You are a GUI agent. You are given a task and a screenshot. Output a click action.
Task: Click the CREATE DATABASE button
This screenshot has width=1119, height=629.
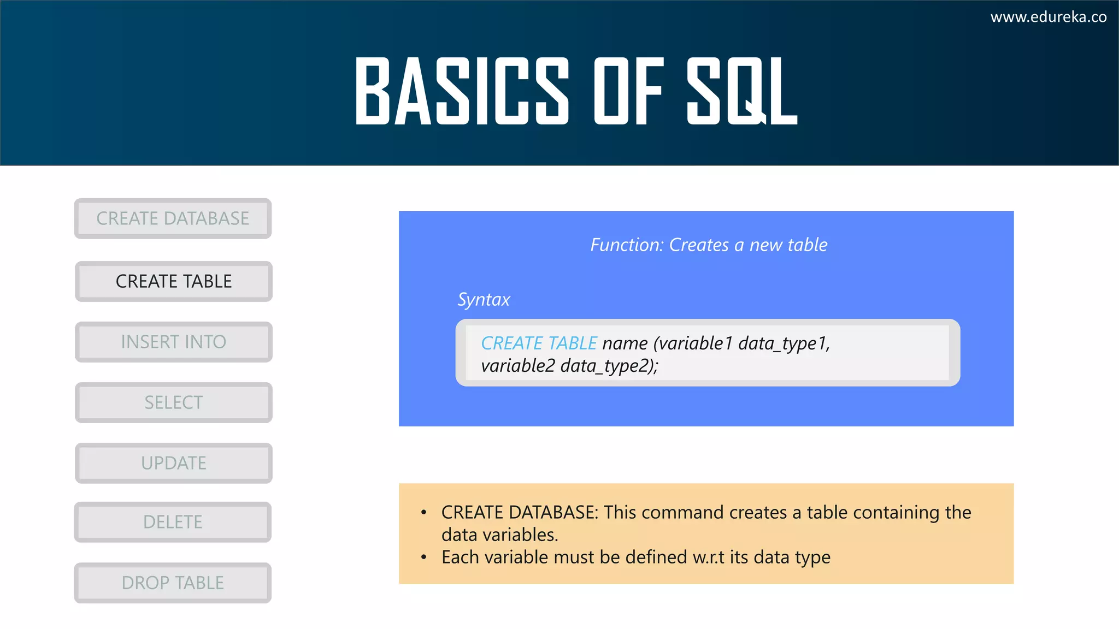[x=173, y=218]
